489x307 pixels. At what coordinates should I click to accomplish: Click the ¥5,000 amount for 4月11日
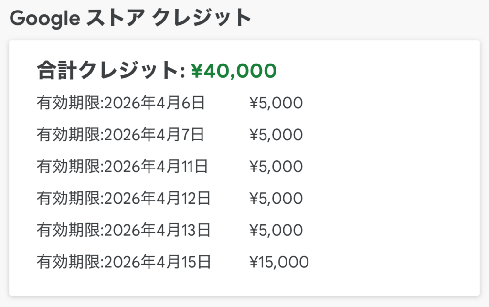(276, 167)
